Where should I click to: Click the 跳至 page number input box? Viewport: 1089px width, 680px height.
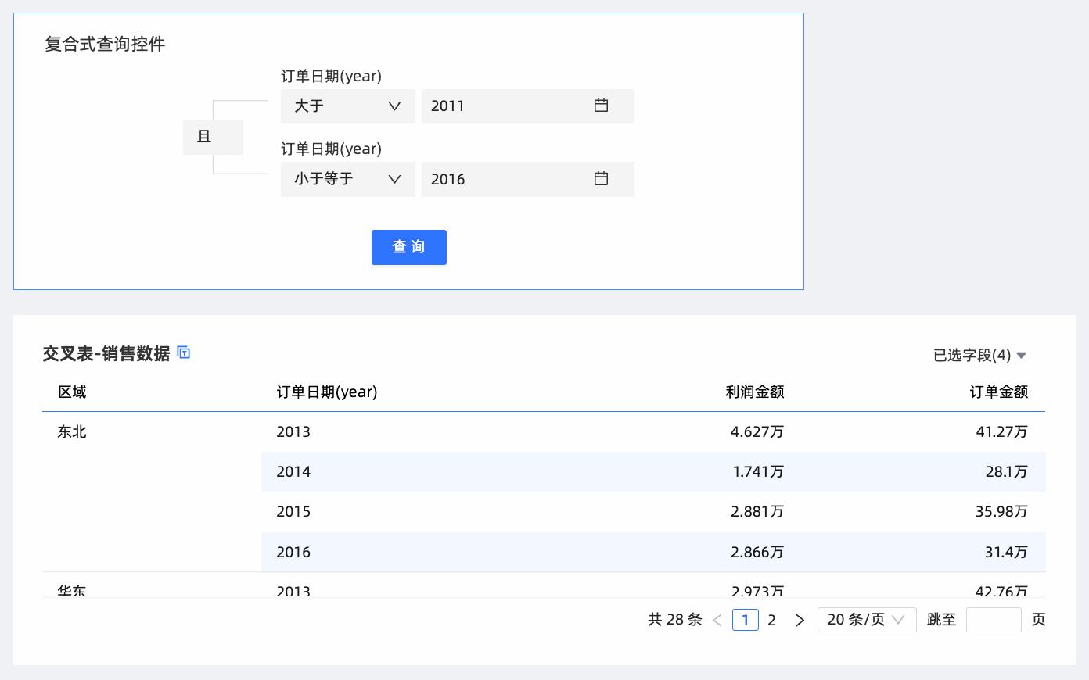pyautogui.click(x=993, y=620)
